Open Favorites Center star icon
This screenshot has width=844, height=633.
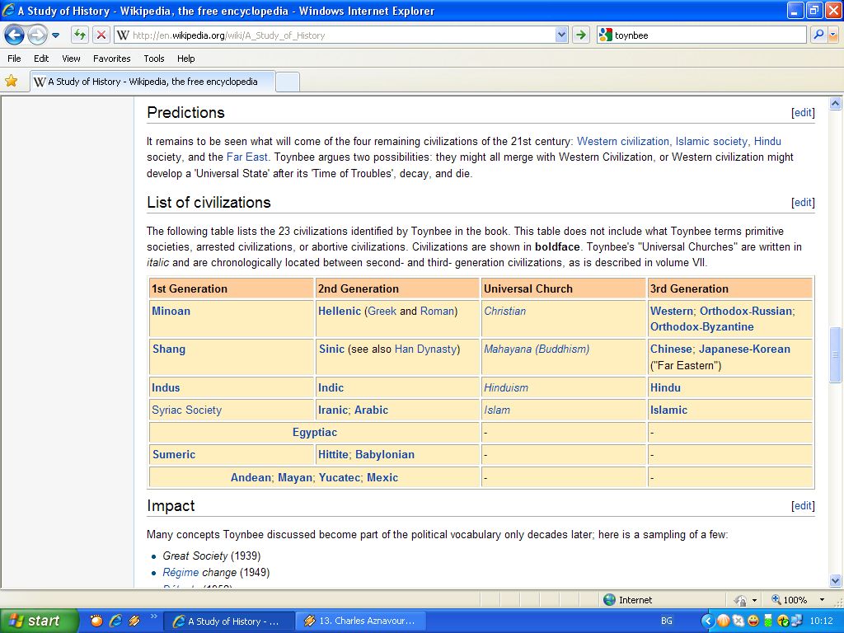[x=12, y=81]
